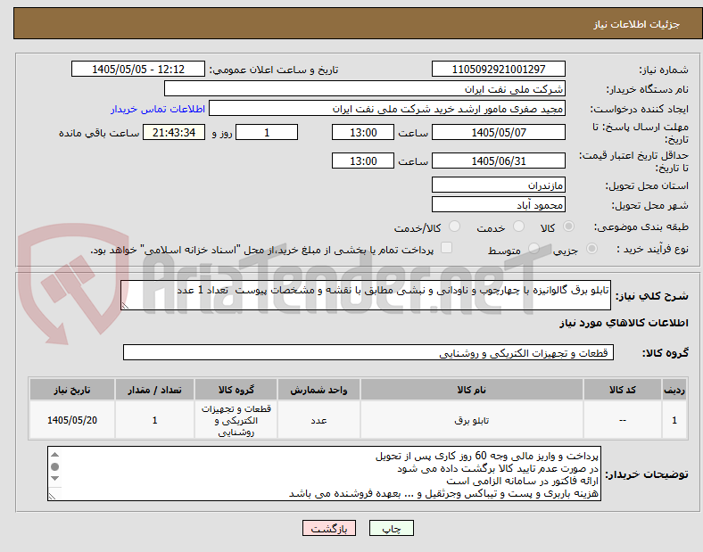Click the گروه کالا column header
This screenshot has height=552, width=703.
pos(236,390)
